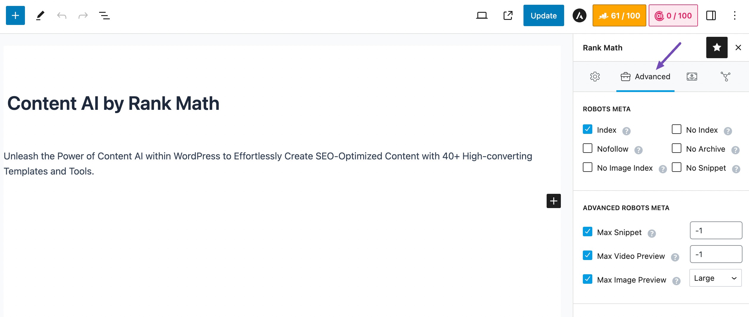Show help for the Nofollow option
Screen dimensions: 749x317
tap(639, 150)
